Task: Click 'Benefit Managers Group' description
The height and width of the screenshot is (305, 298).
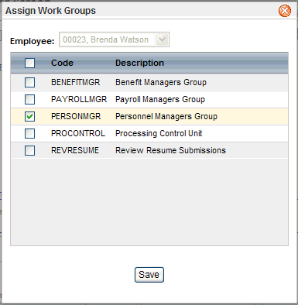Action: tap(161, 82)
